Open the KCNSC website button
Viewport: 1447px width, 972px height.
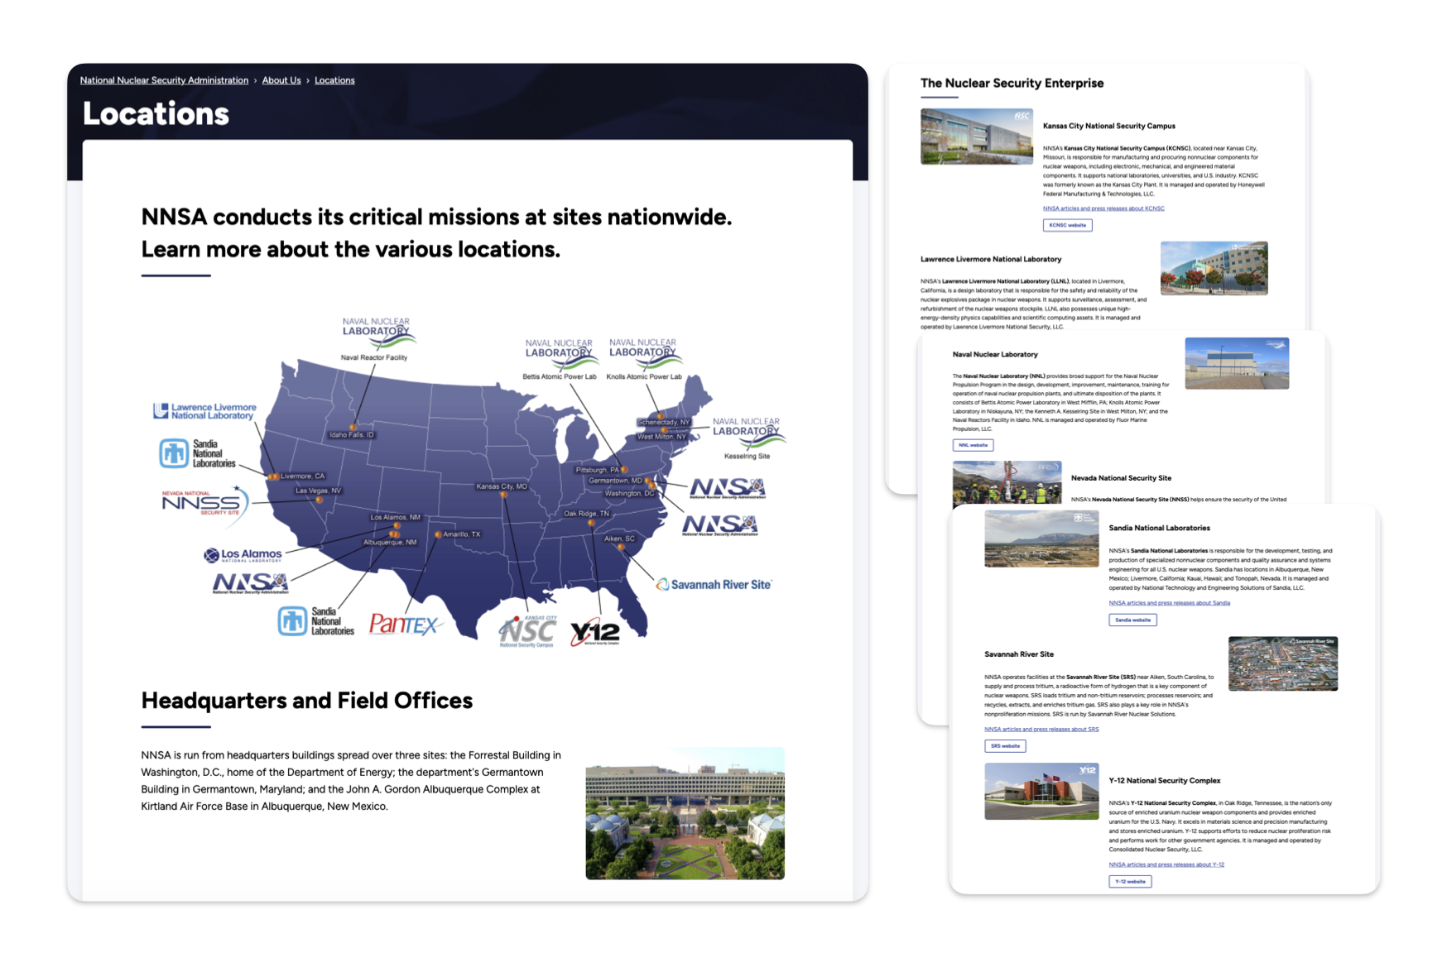1068,225
